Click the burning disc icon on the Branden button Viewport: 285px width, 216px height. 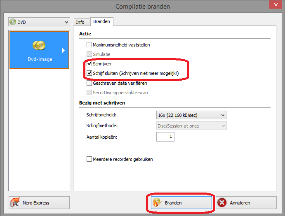tap(157, 202)
